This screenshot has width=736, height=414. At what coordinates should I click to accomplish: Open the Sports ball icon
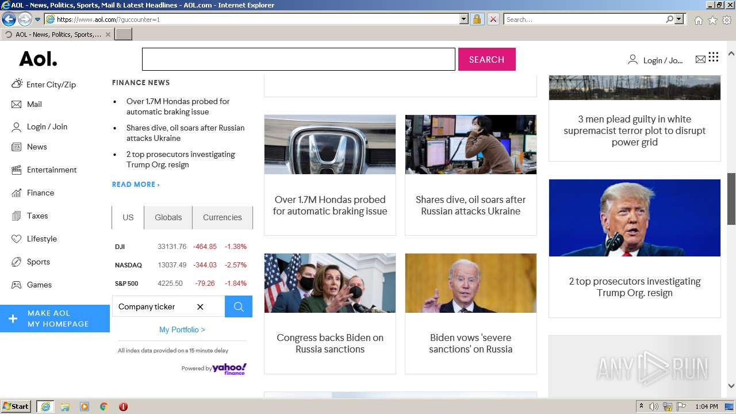[x=16, y=262]
